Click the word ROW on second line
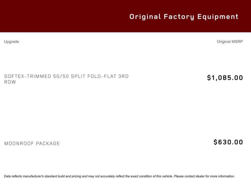251x188 pixels. pyautogui.click(x=10, y=82)
